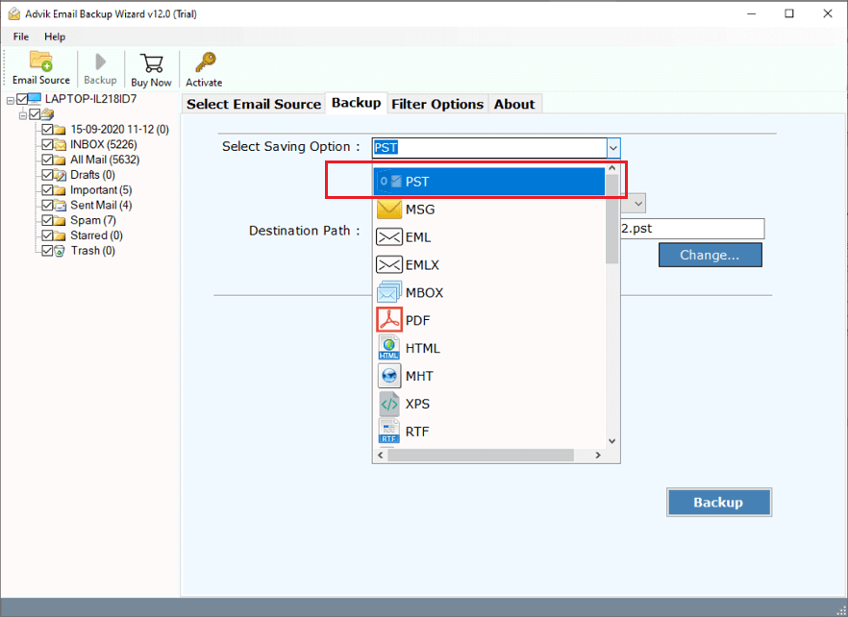Select the XPS format icon

tap(389, 404)
